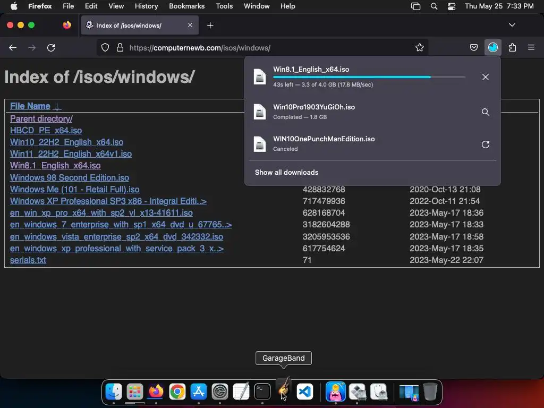The width and height of the screenshot is (544, 408).
Task: Select the Index of /isos/windows/ tab
Action: (x=140, y=25)
